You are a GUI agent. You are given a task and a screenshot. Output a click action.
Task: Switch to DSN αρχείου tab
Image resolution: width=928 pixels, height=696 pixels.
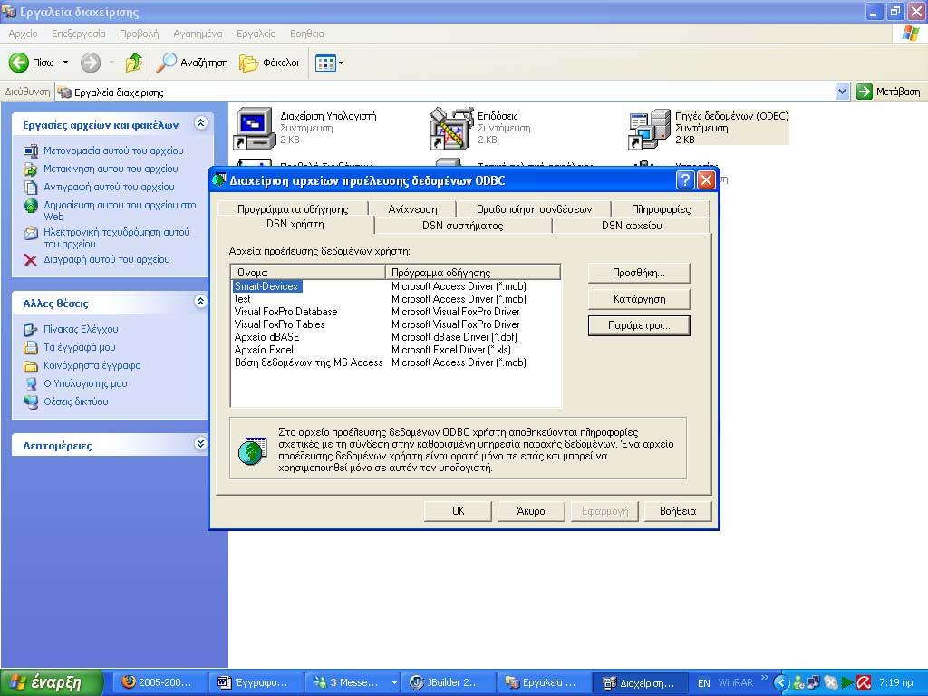tap(632, 226)
